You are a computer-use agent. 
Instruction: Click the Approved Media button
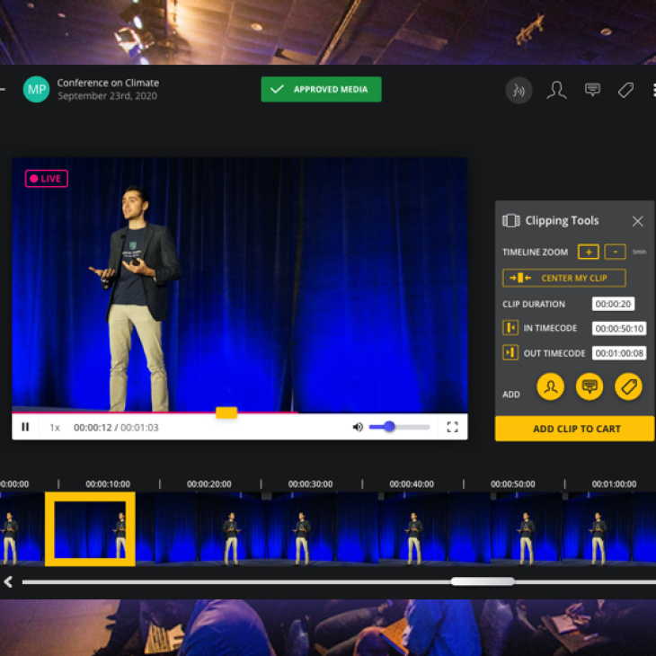[x=321, y=89]
